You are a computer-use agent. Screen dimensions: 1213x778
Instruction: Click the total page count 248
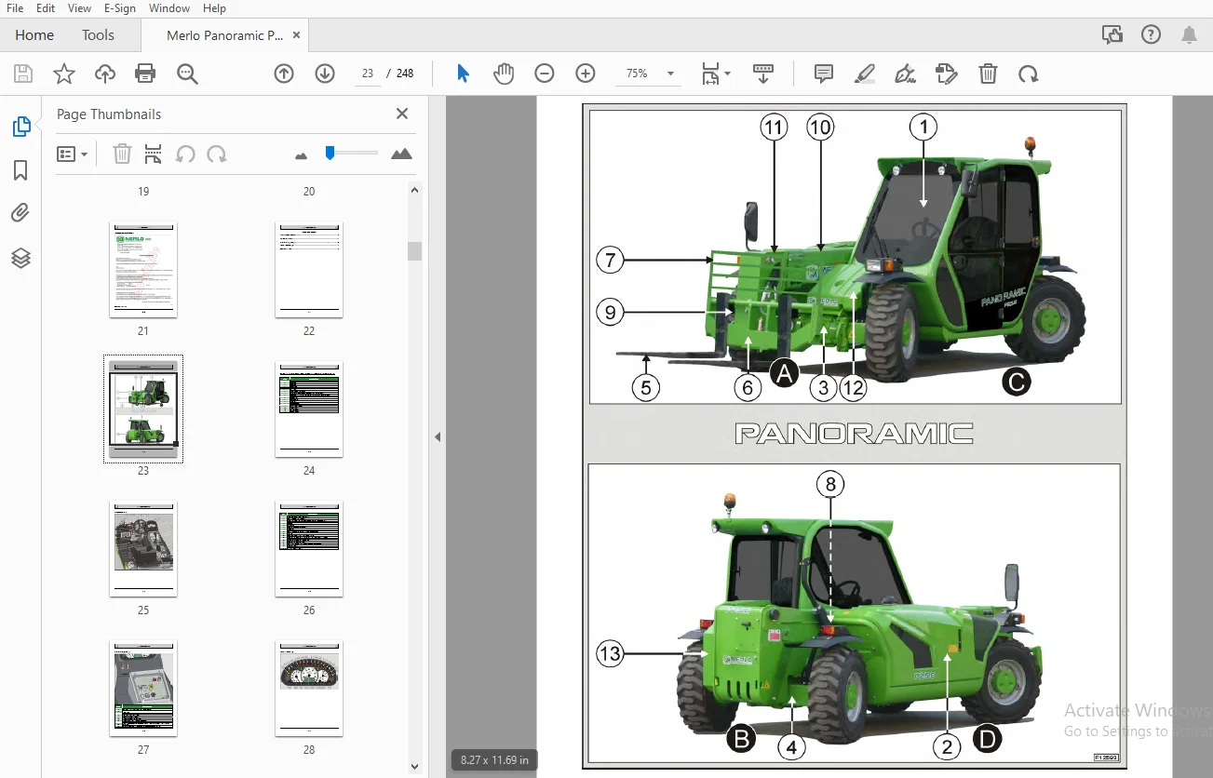(x=405, y=74)
